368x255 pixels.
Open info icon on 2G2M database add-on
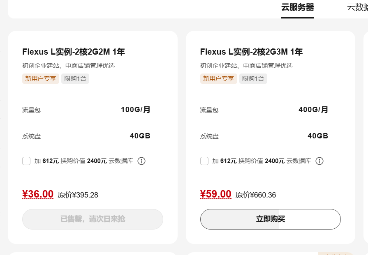[x=141, y=161]
